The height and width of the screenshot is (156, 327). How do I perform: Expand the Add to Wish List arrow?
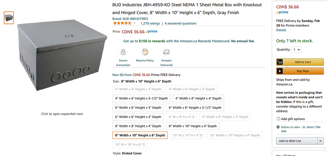tap(321, 141)
